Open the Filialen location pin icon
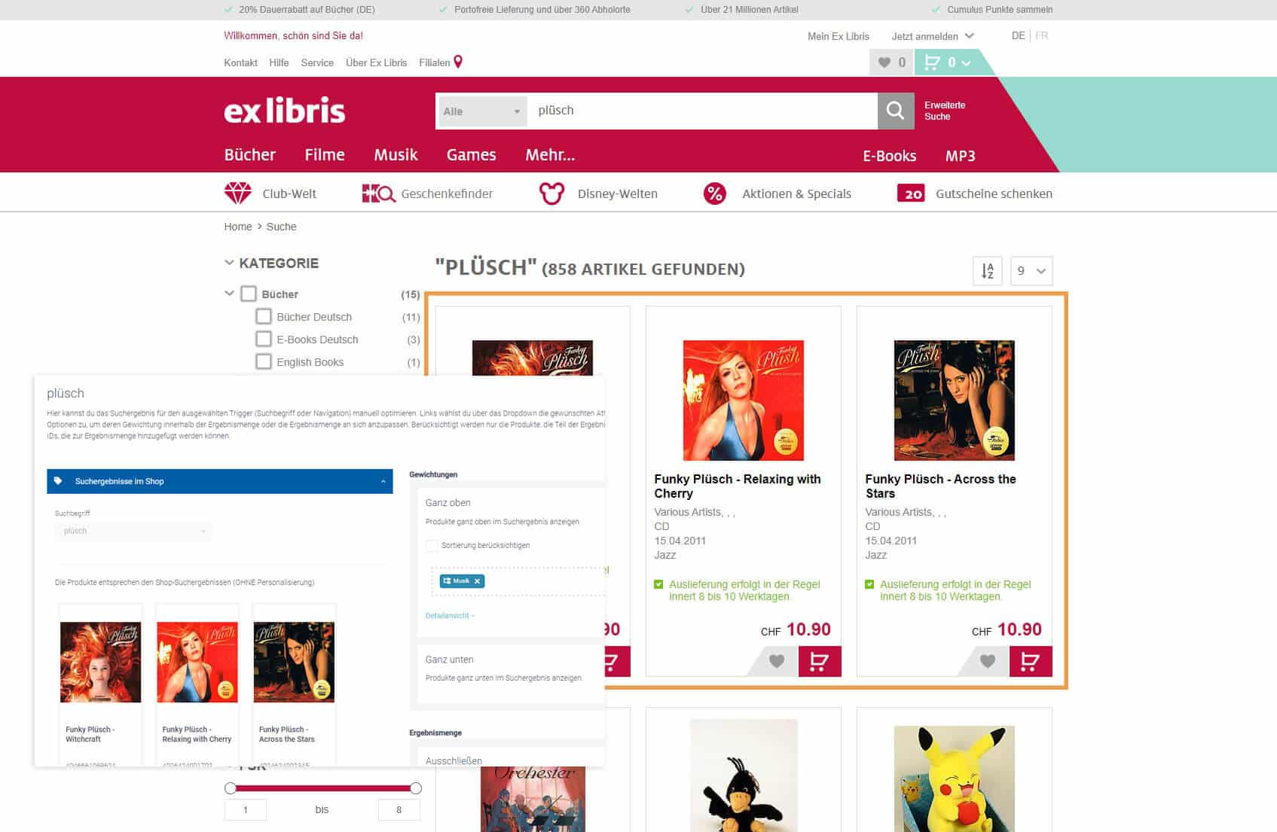 (x=459, y=61)
